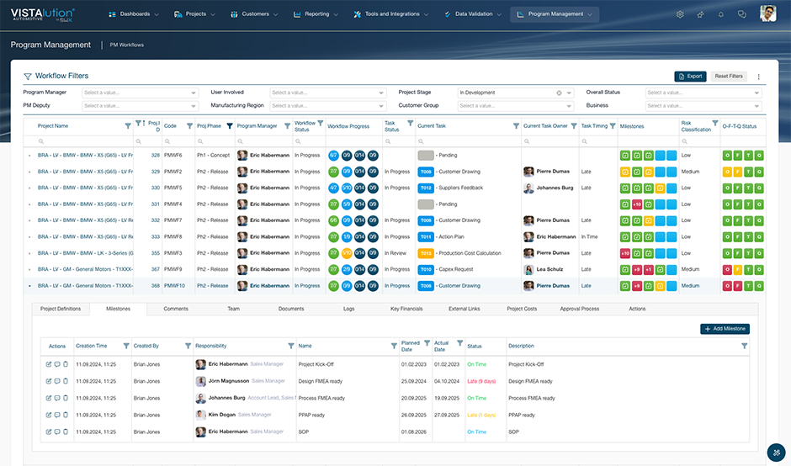
Task: Open the more options kebab menu beside Reset Filters
Action: point(758,77)
